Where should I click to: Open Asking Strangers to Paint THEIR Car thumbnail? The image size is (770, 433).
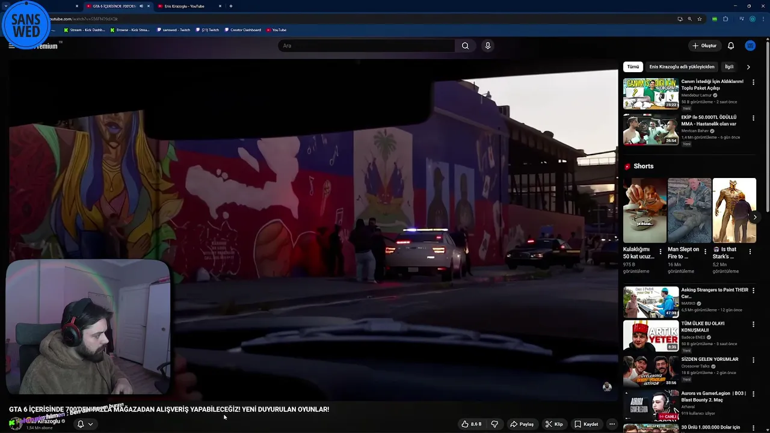pos(651,302)
